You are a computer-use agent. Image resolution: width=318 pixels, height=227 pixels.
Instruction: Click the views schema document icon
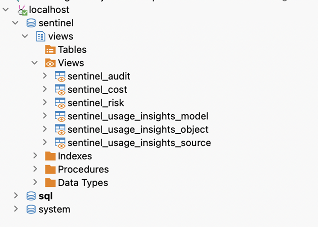tap(41, 36)
